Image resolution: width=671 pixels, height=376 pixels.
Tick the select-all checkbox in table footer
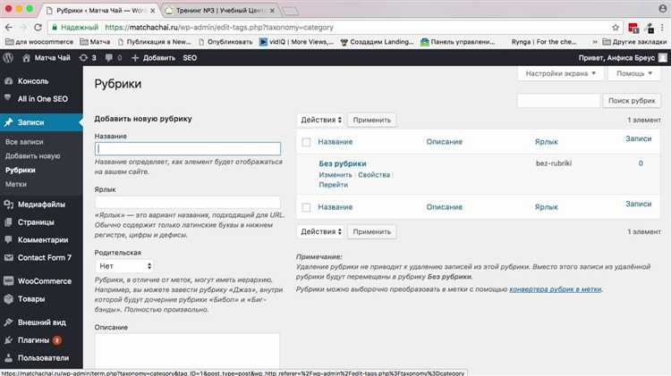pos(306,206)
